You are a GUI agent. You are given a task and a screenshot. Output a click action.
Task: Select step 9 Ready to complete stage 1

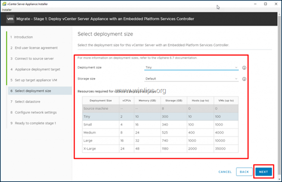tap(33, 123)
